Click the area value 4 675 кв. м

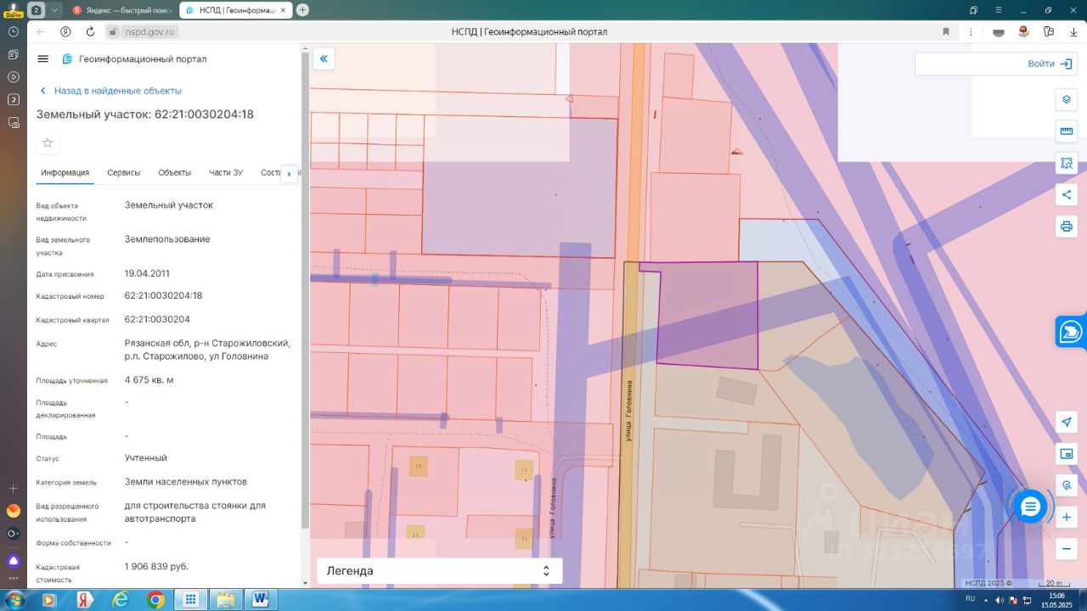pos(149,379)
